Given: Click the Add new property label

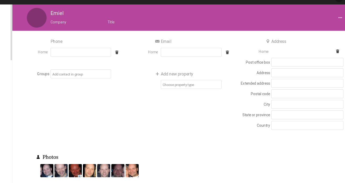Looking at the screenshot, I should click(177, 74).
